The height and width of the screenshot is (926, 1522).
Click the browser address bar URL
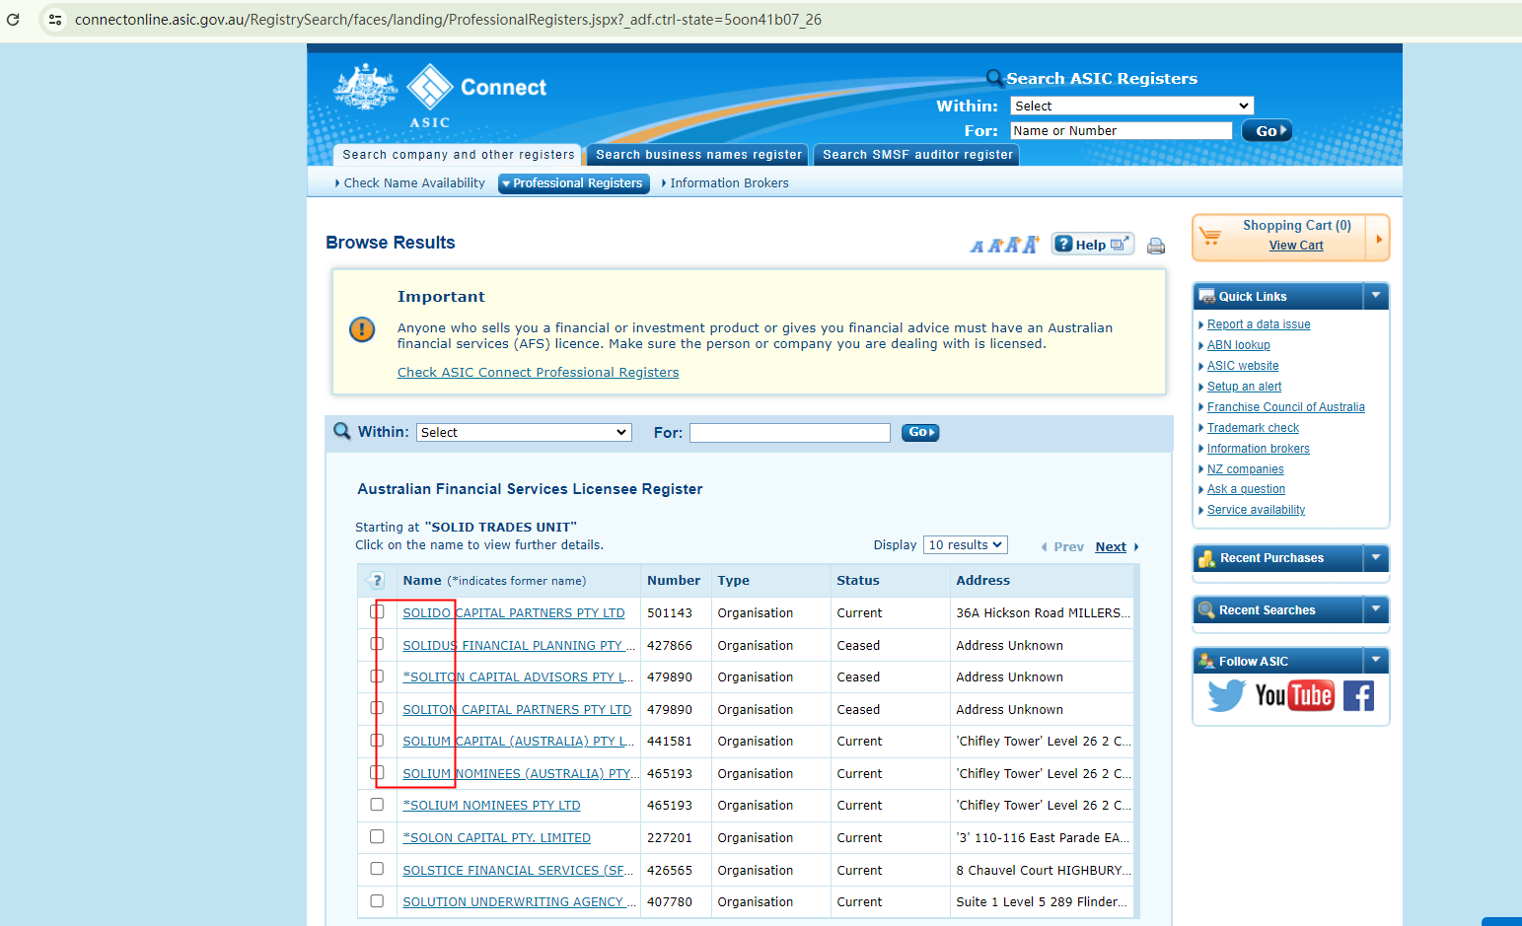point(448,20)
